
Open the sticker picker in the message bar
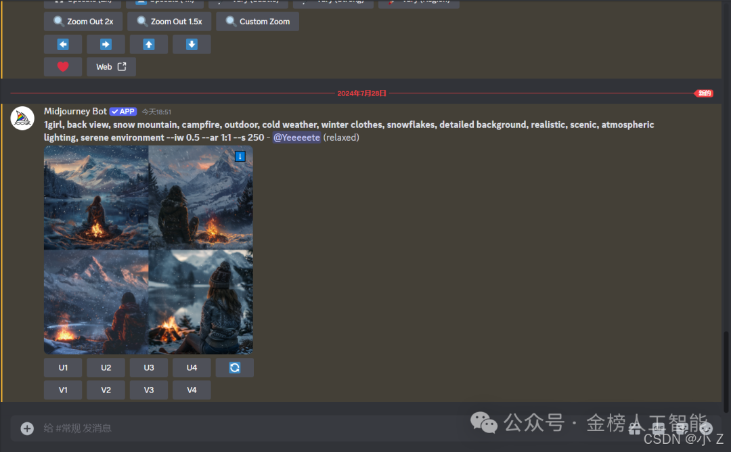tap(682, 428)
